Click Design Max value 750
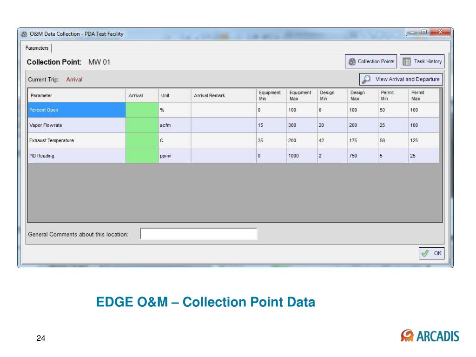 pyautogui.click(x=363, y=156)
